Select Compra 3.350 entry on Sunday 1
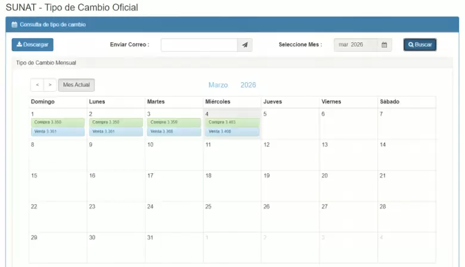Viewport: 465px width, 267px height. click(x=57, y=122)
